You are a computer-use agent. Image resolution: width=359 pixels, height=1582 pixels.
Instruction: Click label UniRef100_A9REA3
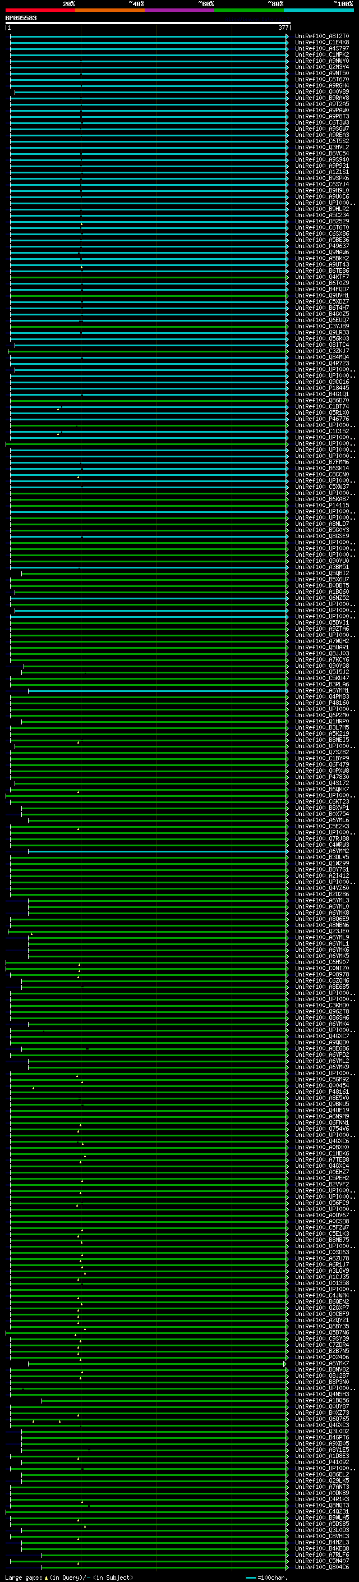322,135
